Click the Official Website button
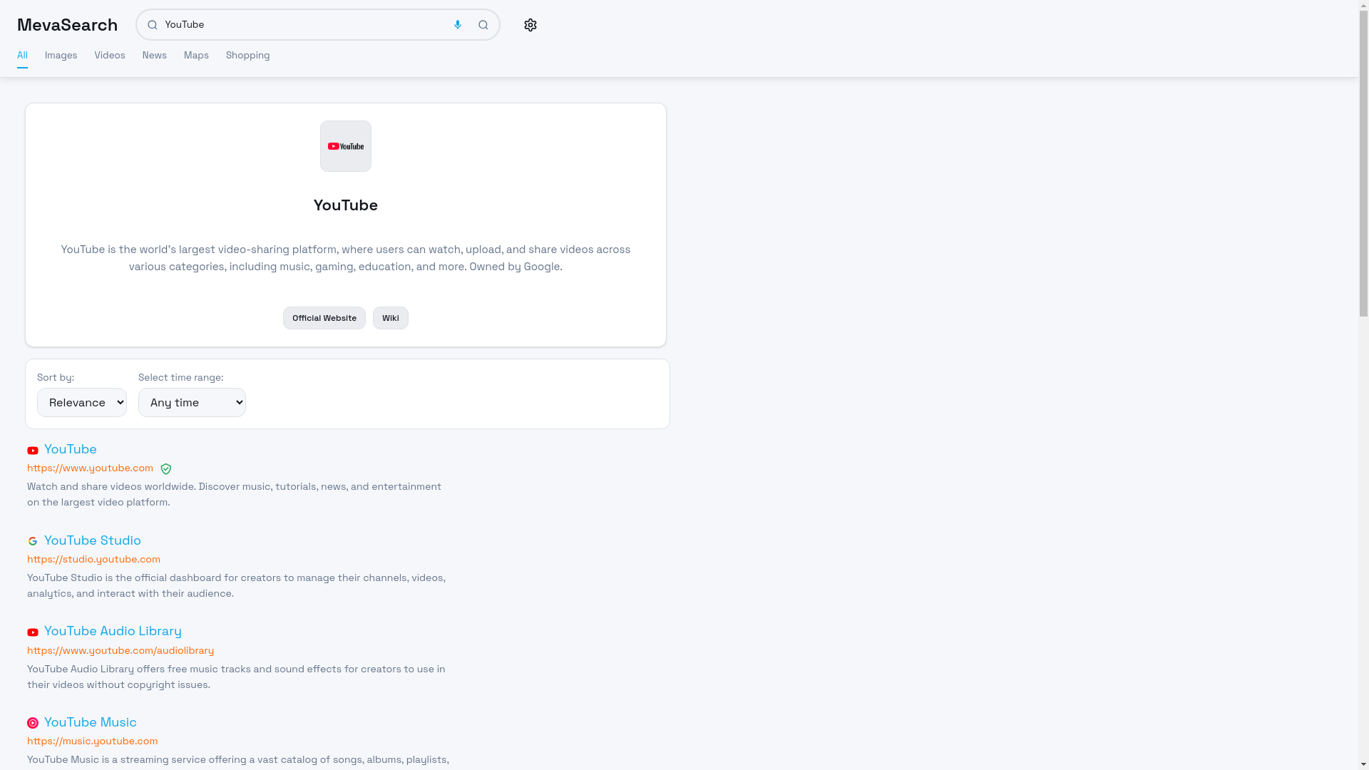1369x770 pixels. pos(324,318)
